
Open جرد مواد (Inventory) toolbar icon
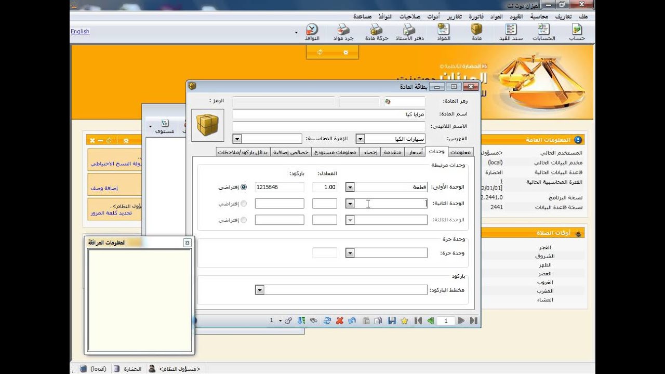343,32
